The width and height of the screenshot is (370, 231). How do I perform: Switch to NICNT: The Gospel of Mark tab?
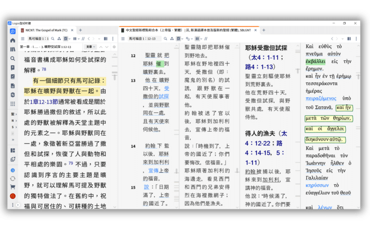(x=46, y=30)
